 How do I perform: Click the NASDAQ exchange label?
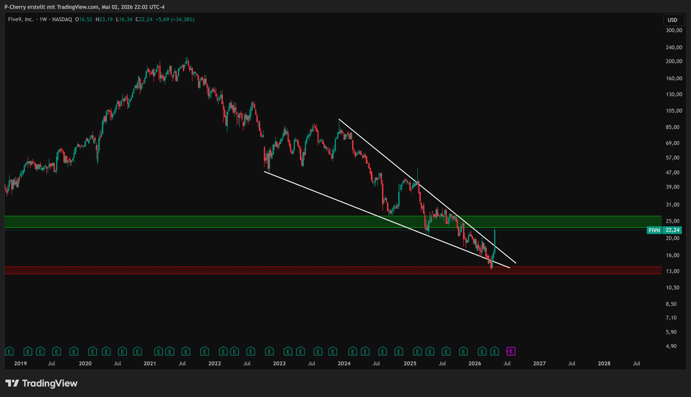tap(62, 19)
